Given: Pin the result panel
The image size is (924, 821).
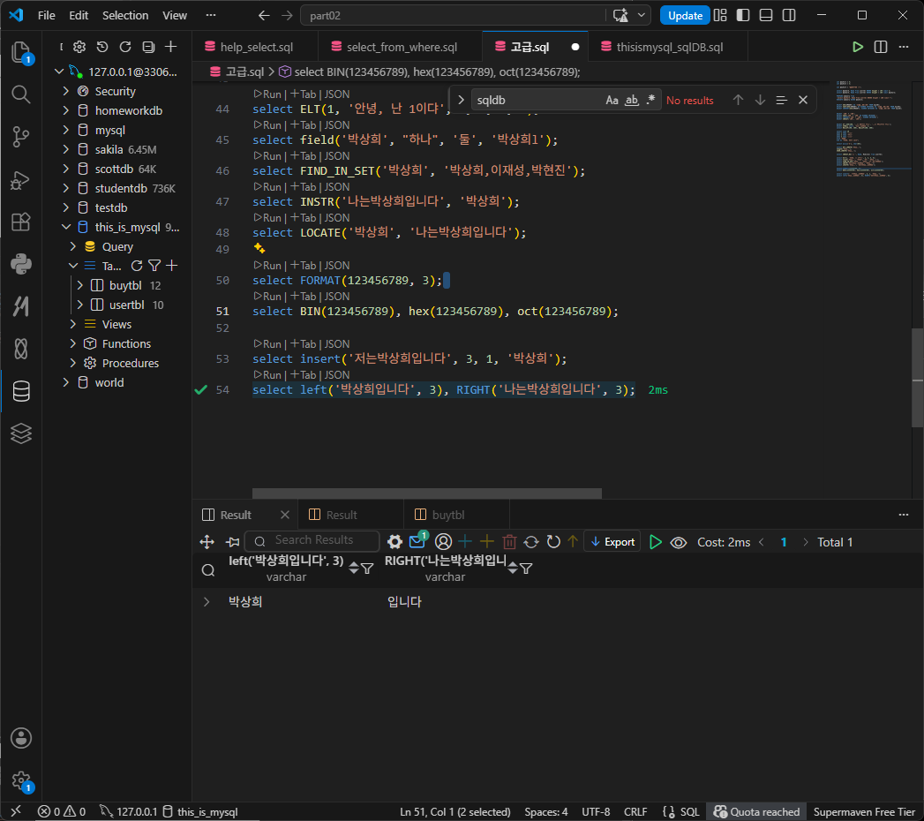Looking at the screenshot, I should tap(233, 542).
